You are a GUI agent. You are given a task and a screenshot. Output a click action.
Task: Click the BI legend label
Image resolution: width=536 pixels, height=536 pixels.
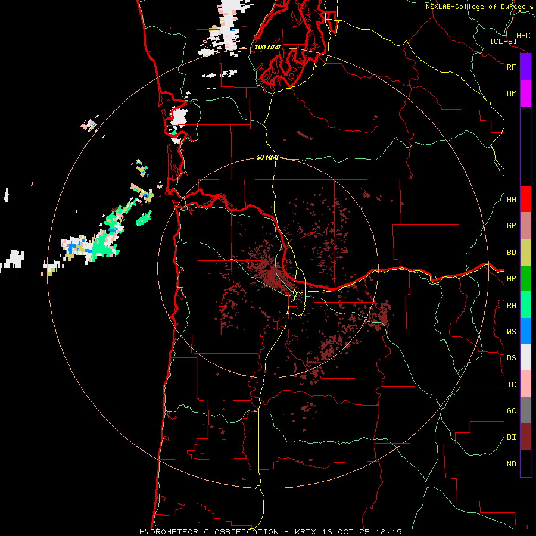[511, 437]
